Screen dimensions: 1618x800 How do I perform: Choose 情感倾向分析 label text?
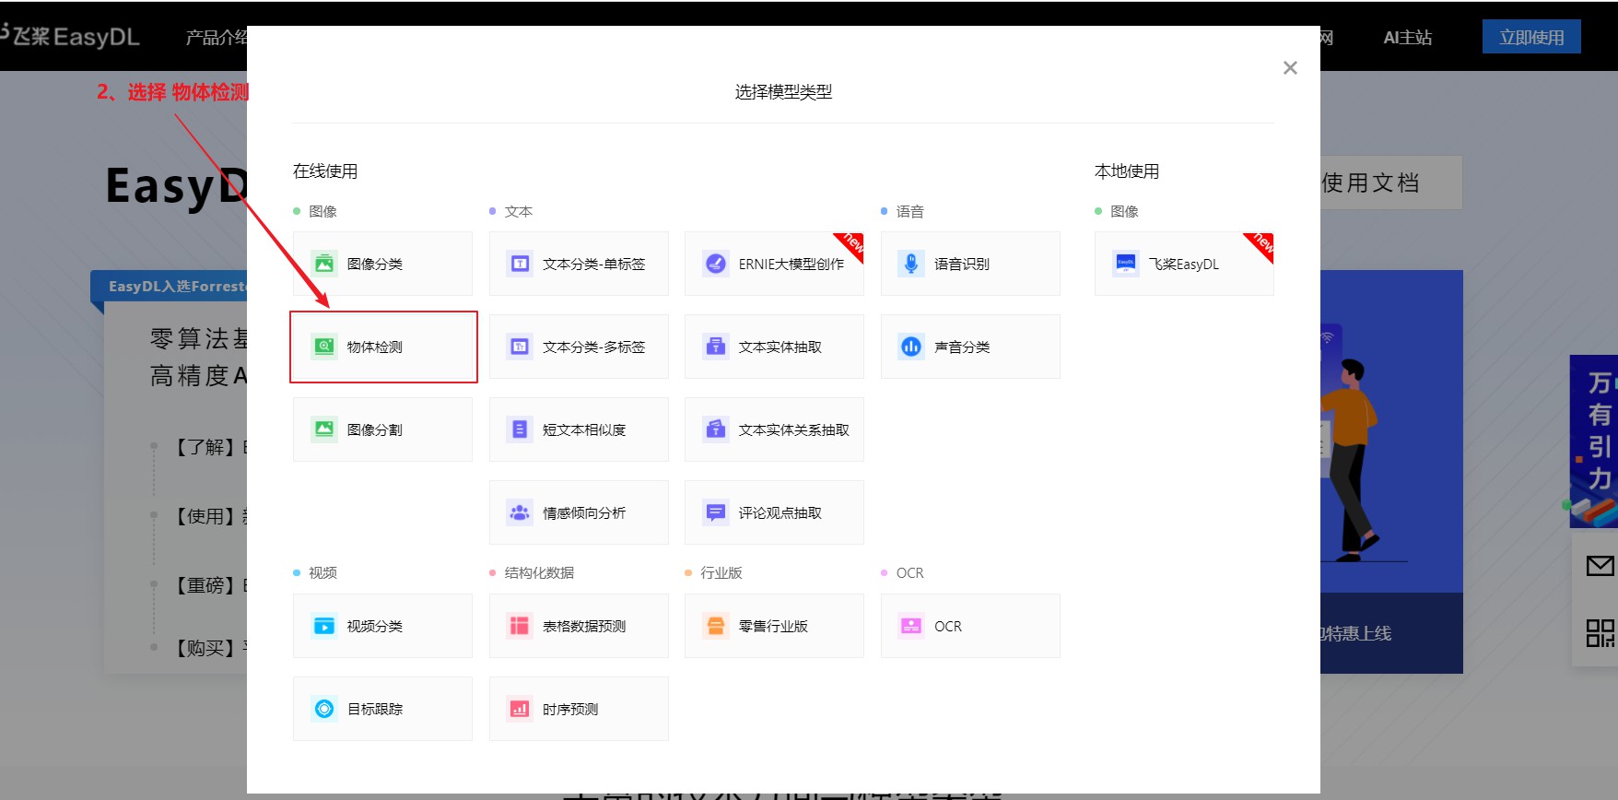click(x=583, y=513)
